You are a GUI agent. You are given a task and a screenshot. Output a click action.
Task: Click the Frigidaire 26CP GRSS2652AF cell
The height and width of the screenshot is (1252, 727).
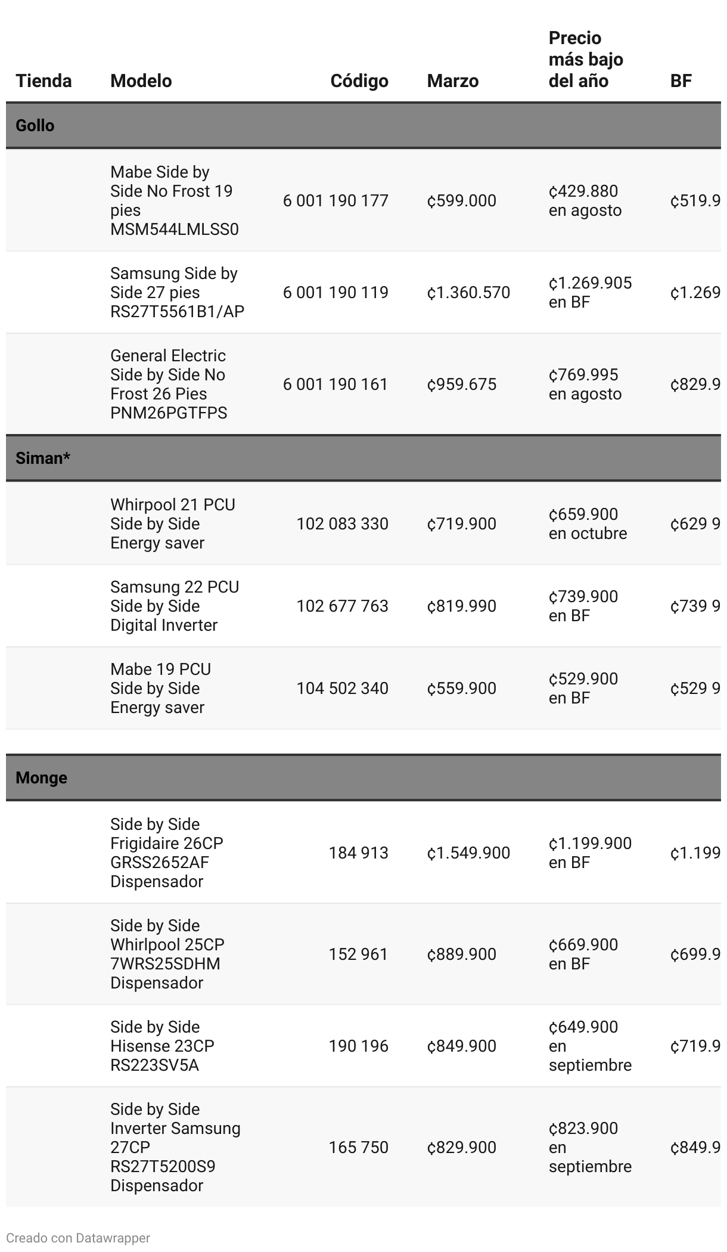click(166, 853)
